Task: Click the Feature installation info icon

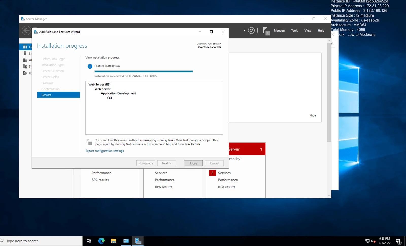Action: (x=90, y=66)
